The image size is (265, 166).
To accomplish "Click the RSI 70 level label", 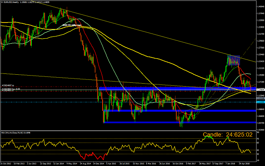I will coord(258,139).
